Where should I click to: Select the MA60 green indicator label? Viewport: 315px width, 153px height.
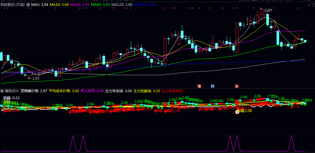(x=100, y=5)
